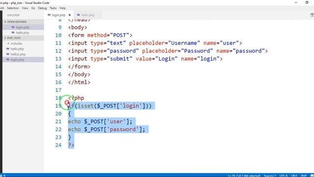The height and width of the screenshot is (177, 314).
Task: Open the Debug menu
Action: tap(42, 8)
